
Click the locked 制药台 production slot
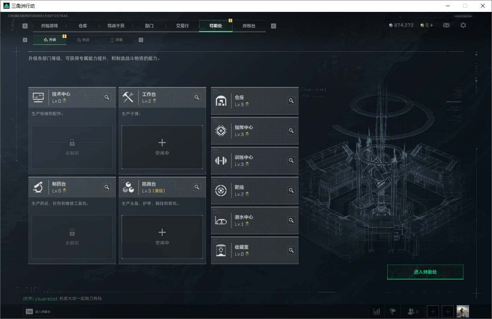tap(72, 237)
